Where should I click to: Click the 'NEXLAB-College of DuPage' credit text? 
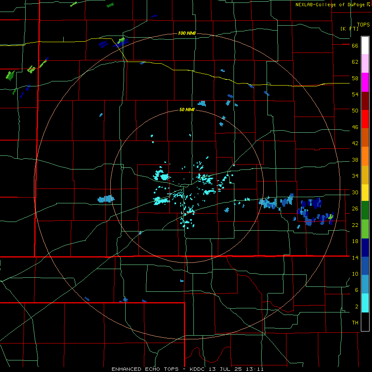[330, 5]
